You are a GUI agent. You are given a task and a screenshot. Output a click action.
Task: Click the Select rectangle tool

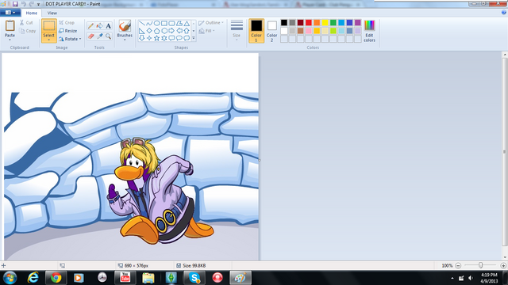(49, 26)
